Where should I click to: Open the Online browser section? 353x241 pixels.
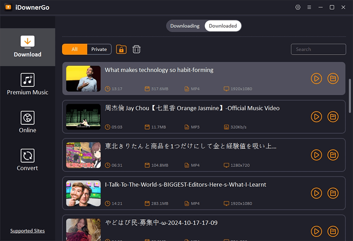27,122
